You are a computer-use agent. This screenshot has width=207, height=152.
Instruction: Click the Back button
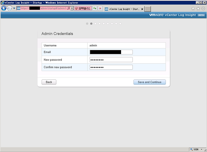coord(49,82)
